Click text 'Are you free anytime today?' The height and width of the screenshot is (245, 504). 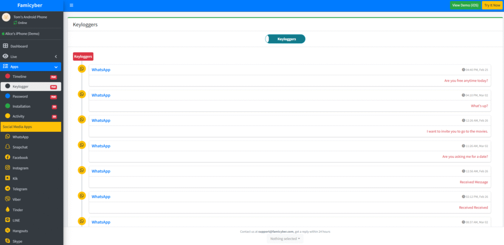pyautogui.click(x=466, y=81)
